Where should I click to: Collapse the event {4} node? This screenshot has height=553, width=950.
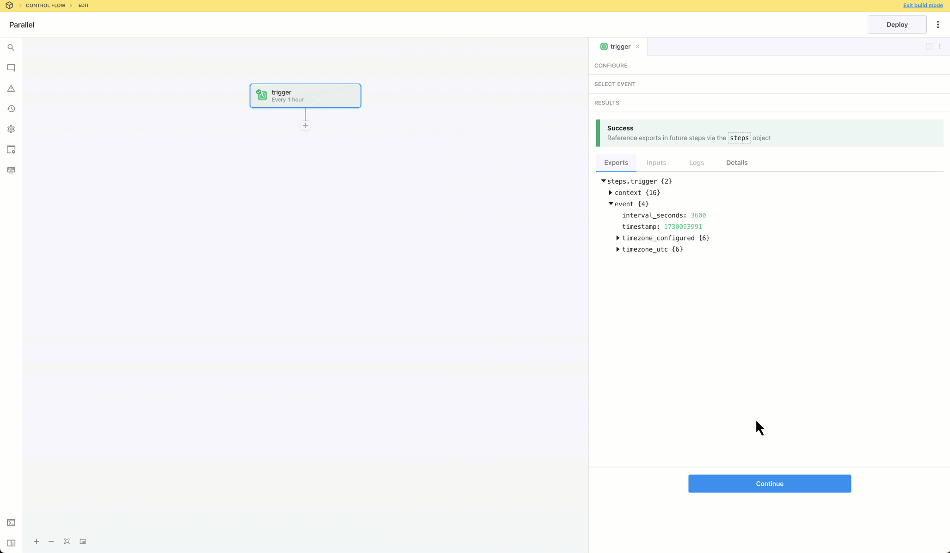611,204
